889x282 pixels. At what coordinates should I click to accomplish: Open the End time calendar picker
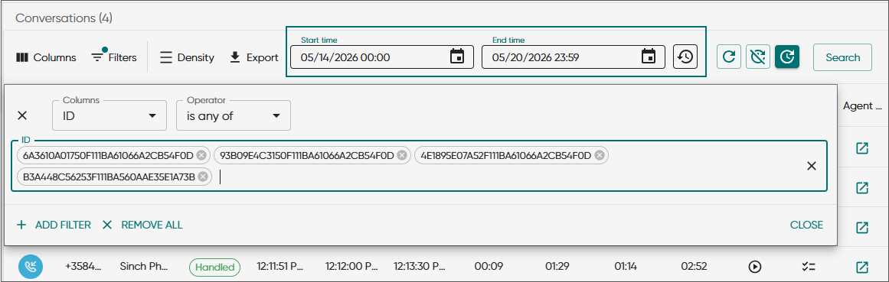[x=649, y=57]
